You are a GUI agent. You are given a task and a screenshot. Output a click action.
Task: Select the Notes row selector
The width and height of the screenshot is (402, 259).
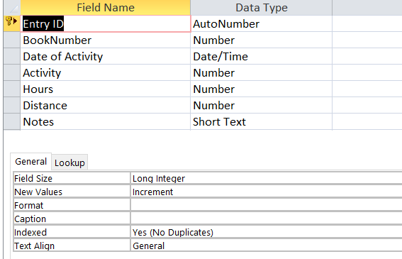coord(12,121)
